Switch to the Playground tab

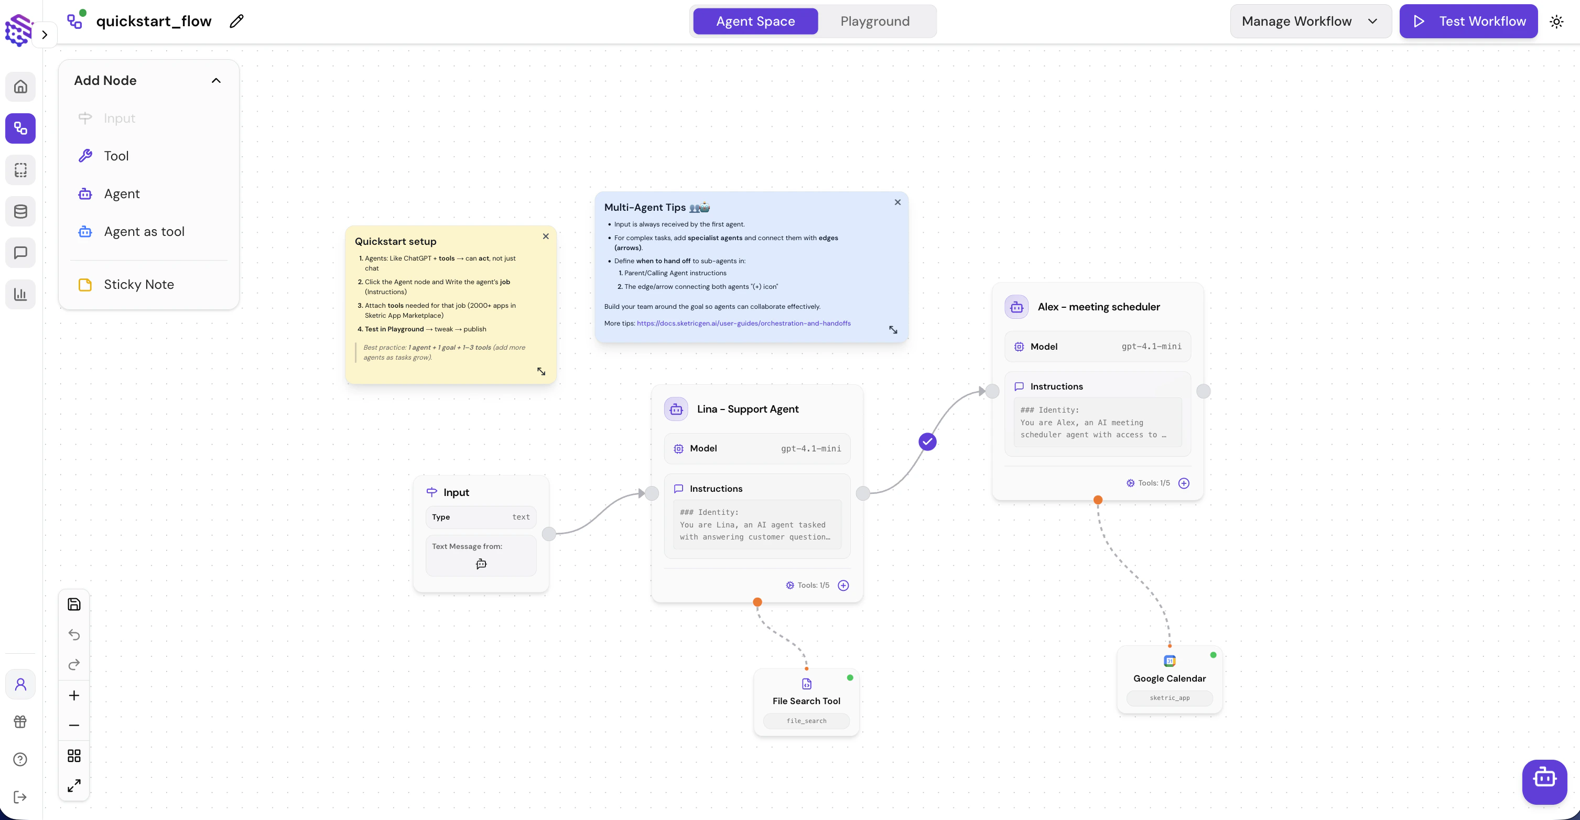[x=875, y=21]
